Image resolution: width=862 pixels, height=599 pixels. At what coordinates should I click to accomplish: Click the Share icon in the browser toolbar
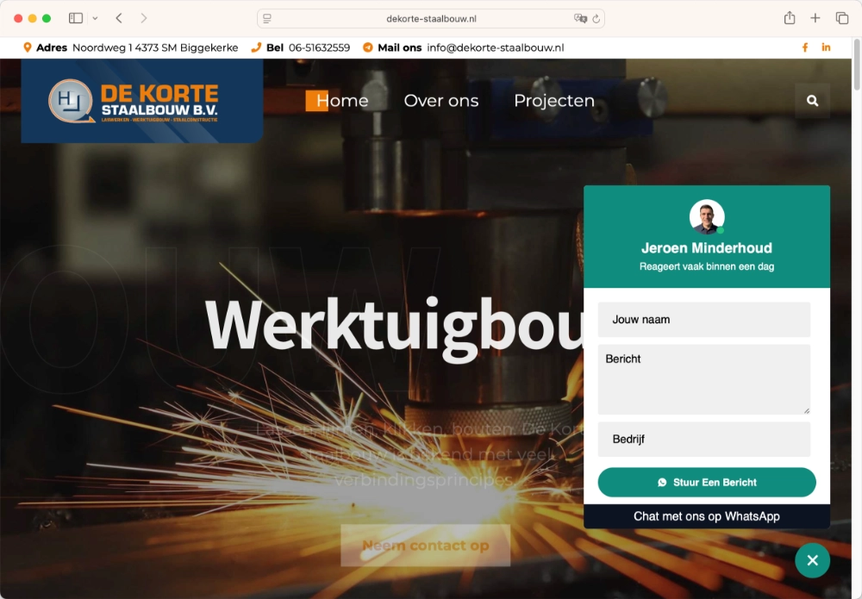coord(789,17)
